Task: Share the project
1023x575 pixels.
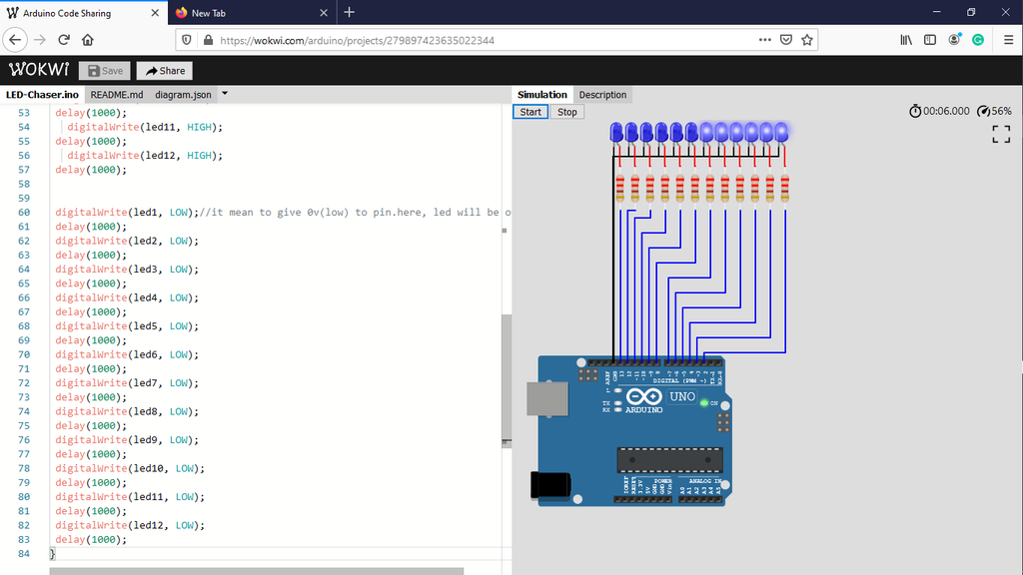Action: [x=165, y=71]
